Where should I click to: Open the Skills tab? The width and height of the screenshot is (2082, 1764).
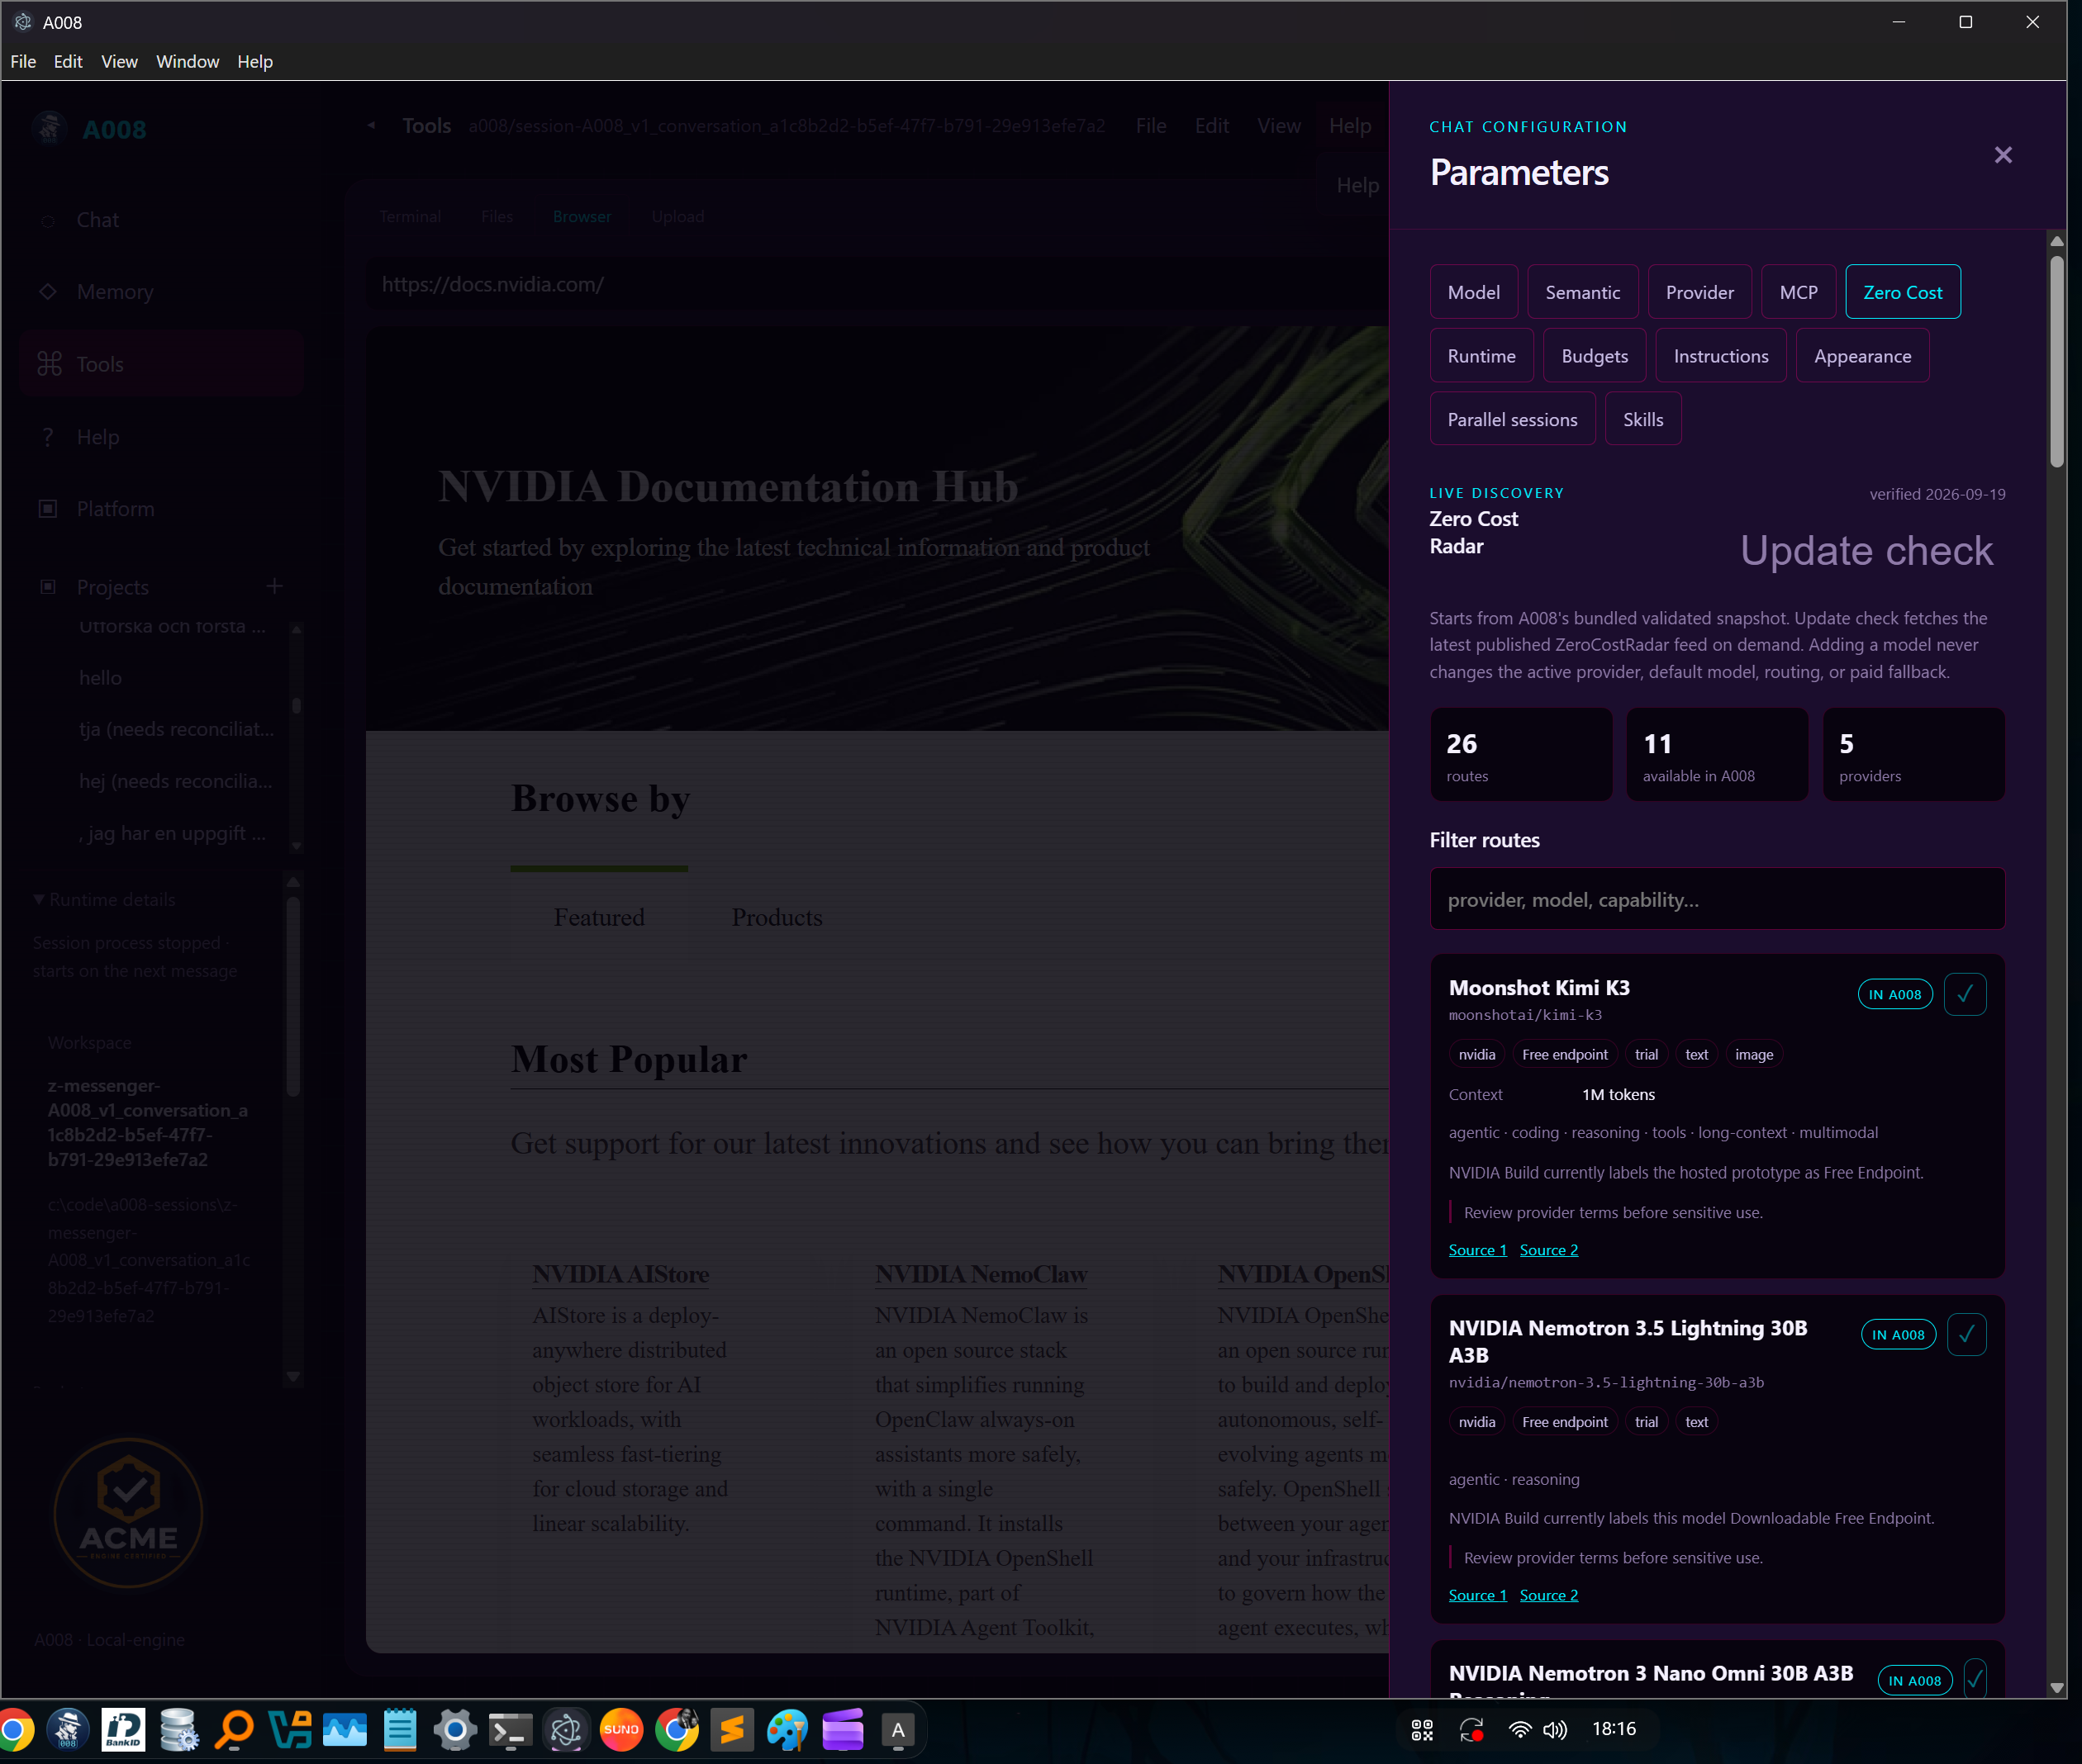coord(1642,419)
